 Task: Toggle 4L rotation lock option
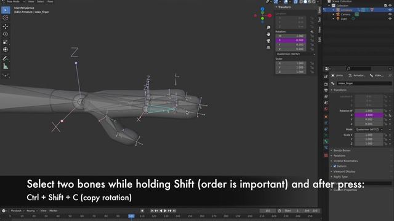pyautogui.click(x=312, y=31)
